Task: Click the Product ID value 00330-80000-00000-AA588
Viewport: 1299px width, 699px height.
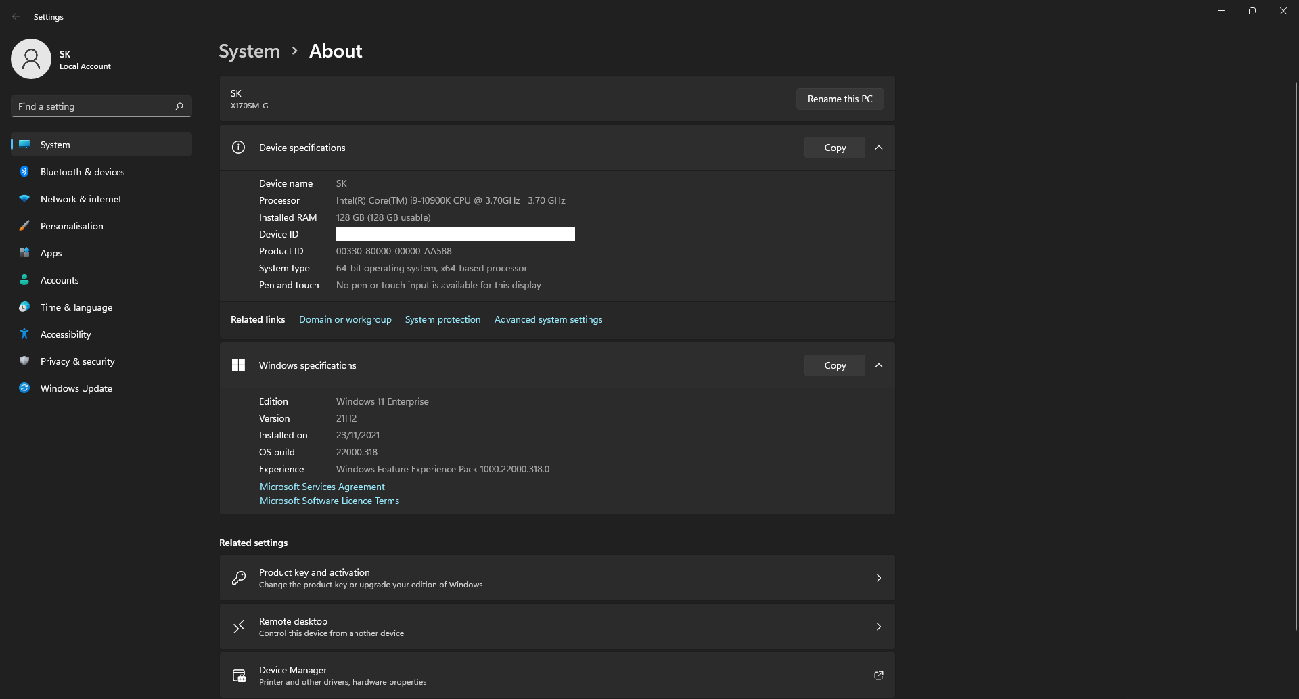Action: tap(394, 251)
